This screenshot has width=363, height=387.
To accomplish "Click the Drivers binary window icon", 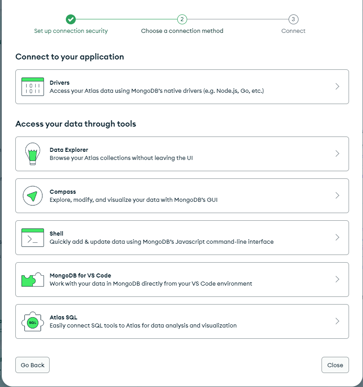I will point(32,87).
